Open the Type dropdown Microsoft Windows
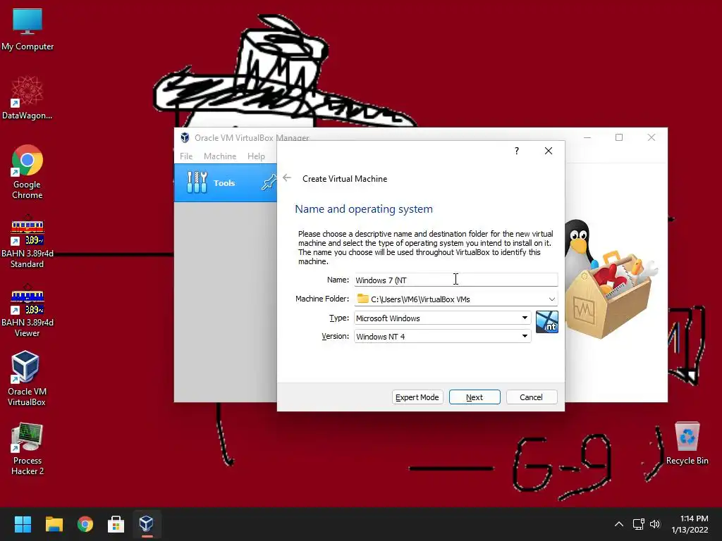The width and height of the screenshot is (722, 541). [443, 318]
